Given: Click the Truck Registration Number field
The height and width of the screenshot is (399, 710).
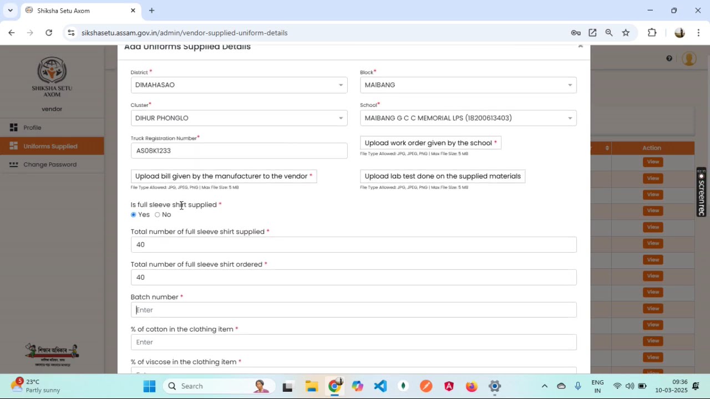Looking at the screenshot, I should click(239, 151).
